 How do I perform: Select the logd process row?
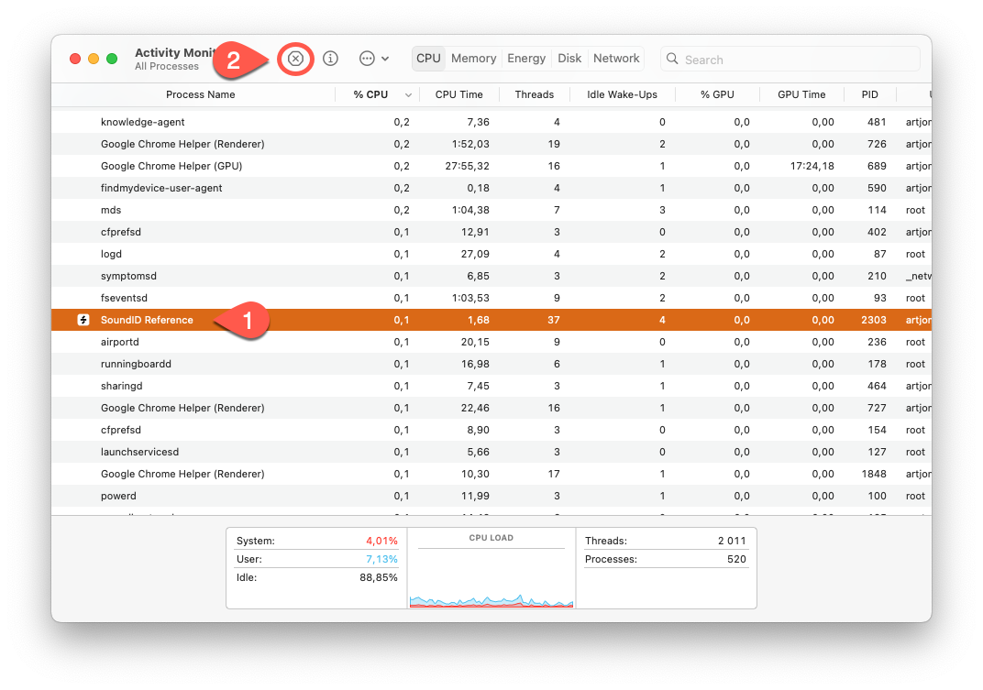[491, 254]
